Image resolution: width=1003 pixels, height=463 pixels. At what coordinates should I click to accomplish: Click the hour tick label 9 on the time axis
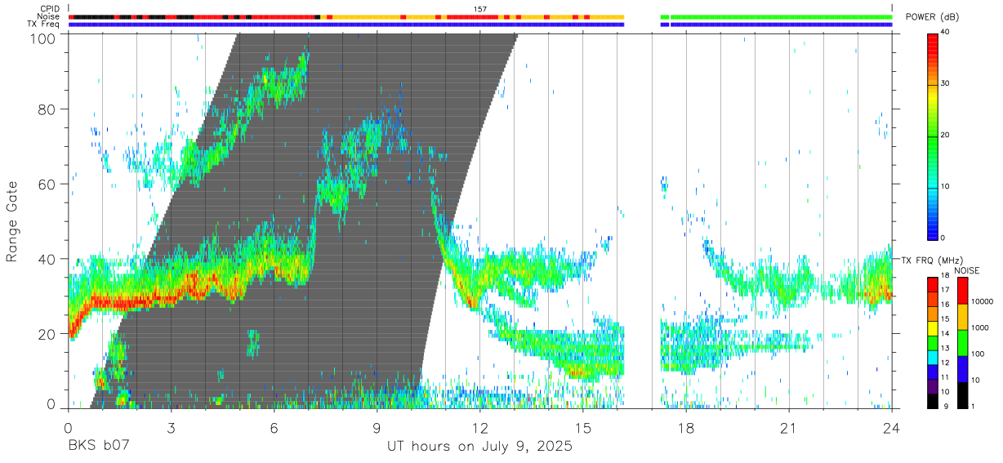(377, 427)
